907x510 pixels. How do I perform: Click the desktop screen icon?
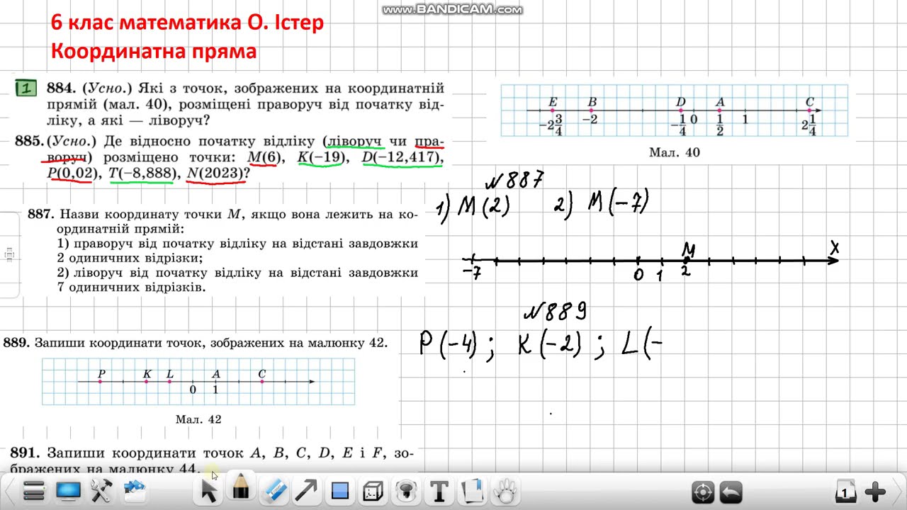click(x=69, y=490)
